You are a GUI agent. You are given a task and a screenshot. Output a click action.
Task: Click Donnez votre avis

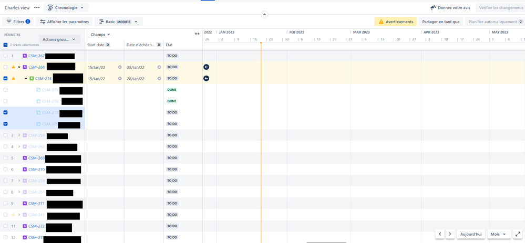(450, 7)
